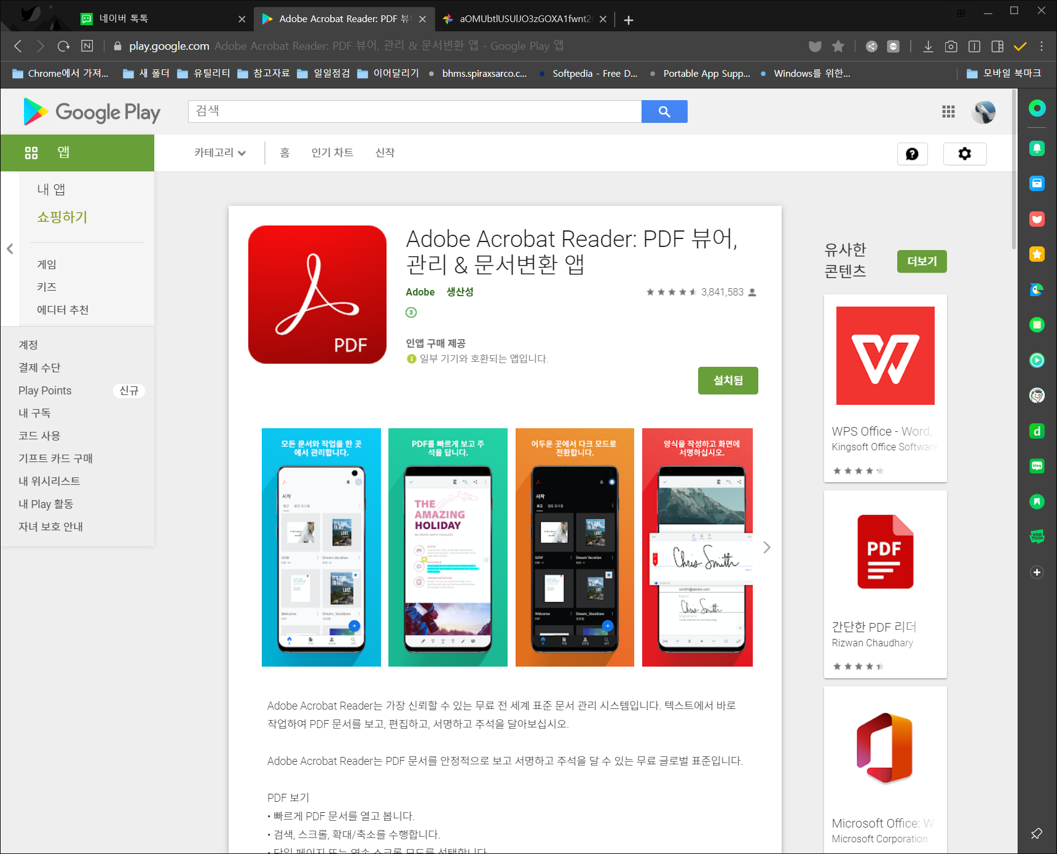Switch to the aOMUbtlUSUlJO3z tab

[524, 19]
